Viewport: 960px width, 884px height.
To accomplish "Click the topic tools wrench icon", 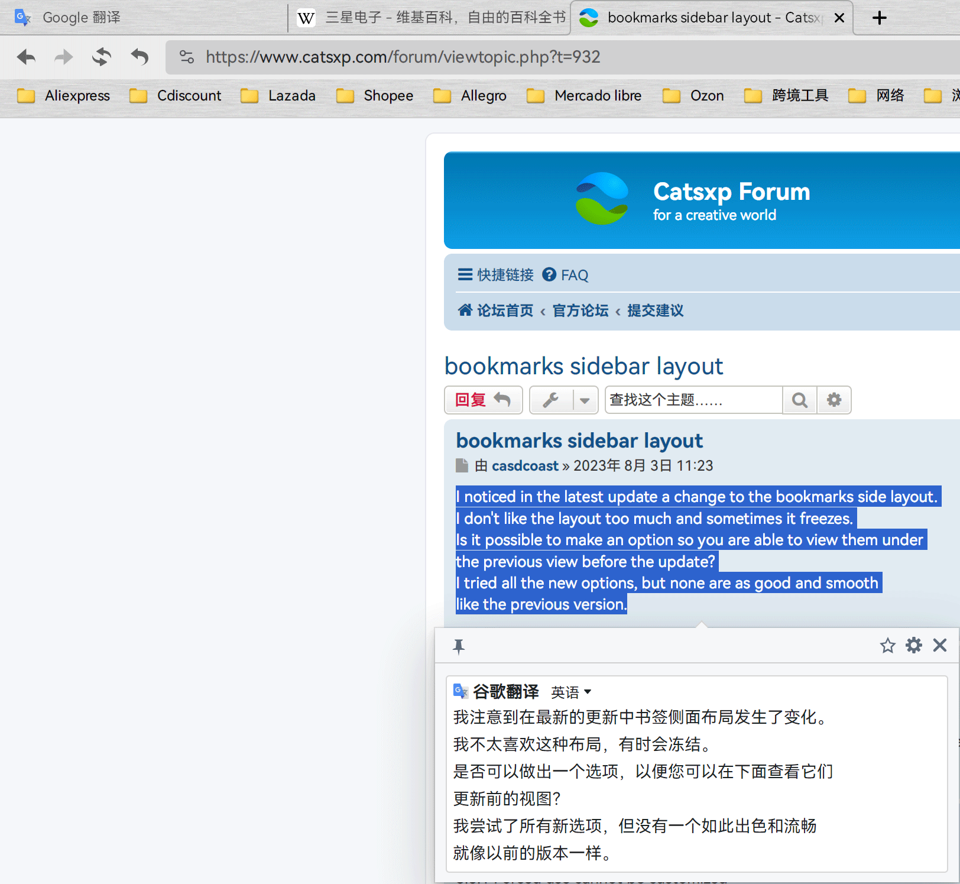I will click(x=551, y=400).
